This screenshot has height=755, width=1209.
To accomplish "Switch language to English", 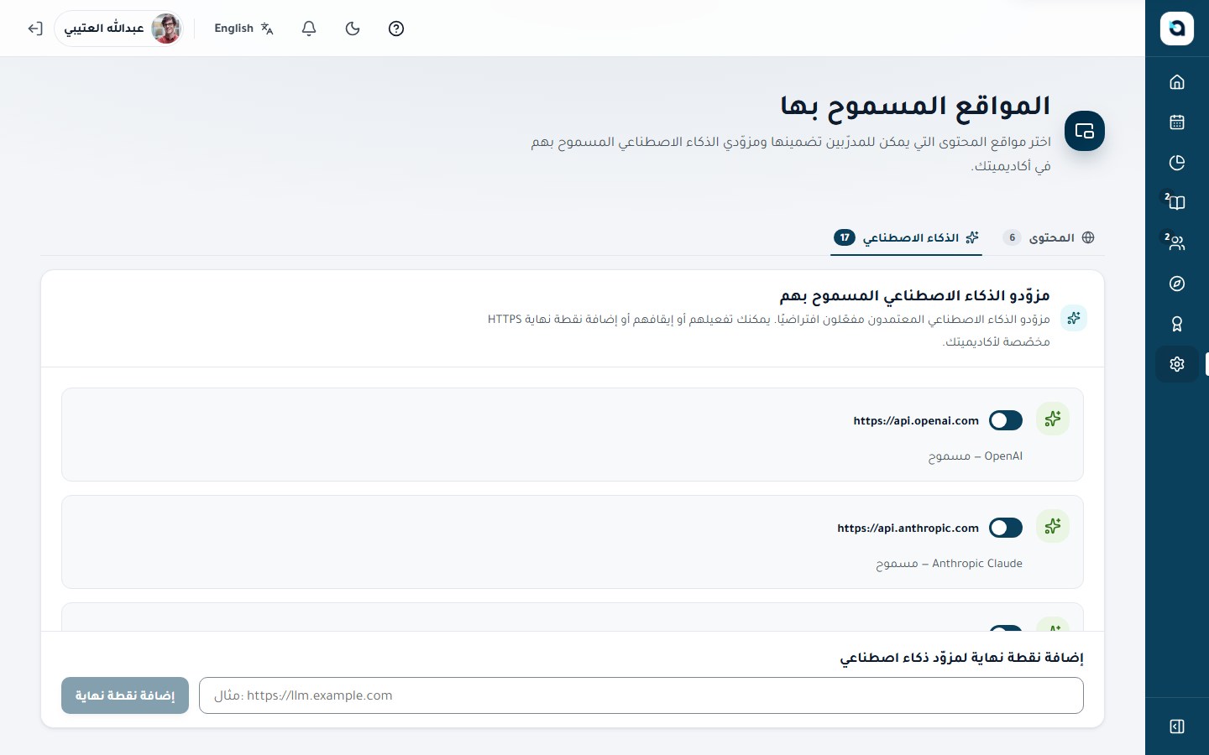I will click(243, 29).
